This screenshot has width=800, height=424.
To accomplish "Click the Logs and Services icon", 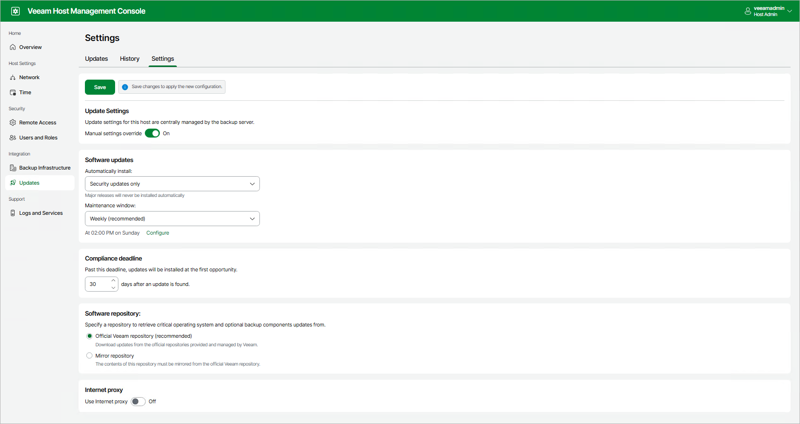I will click(13, 213).
